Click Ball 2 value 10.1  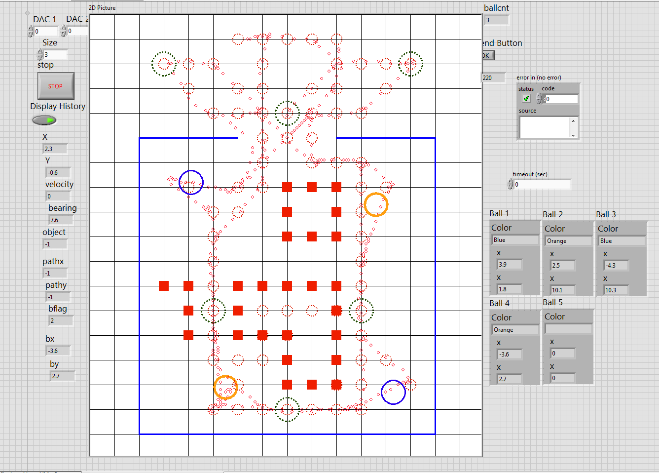pyautogui.click(x=563, y=290)
